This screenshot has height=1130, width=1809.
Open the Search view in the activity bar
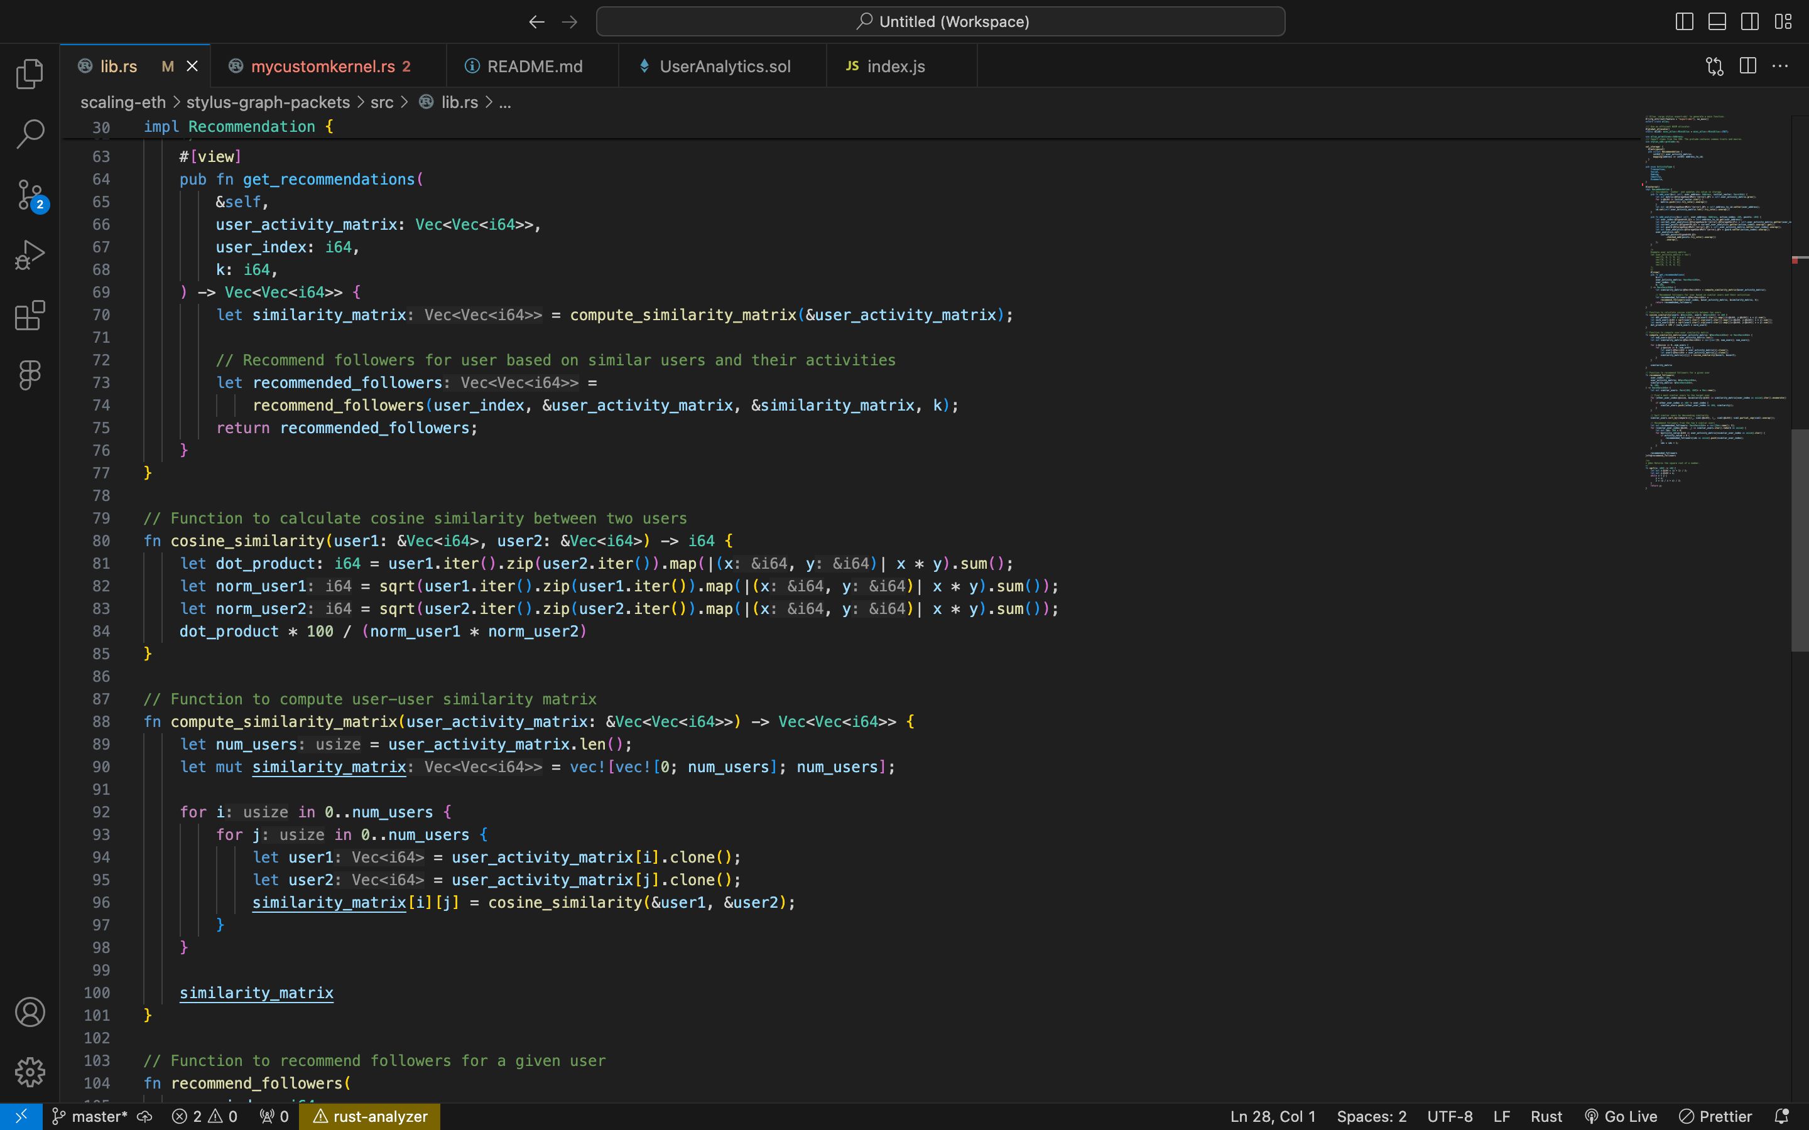pos(30,134)
